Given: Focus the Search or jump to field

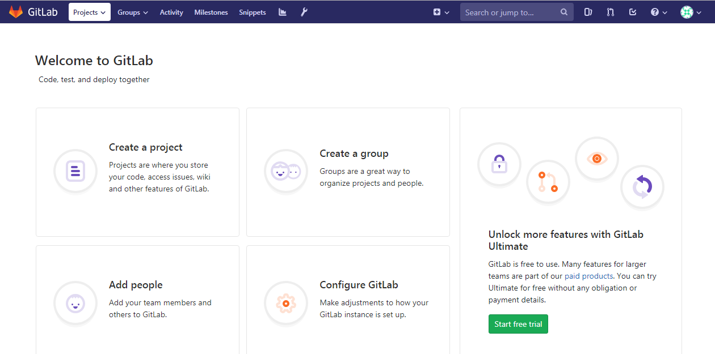Looking at the screenshot, I should pyautogui.click(x=517, y=12).
